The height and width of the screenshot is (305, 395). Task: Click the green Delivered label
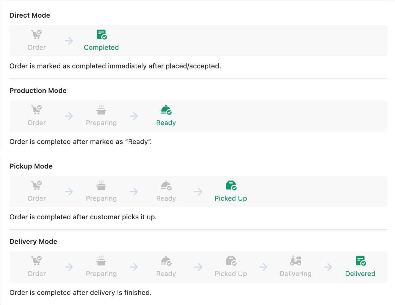click(x=360, y=274)
